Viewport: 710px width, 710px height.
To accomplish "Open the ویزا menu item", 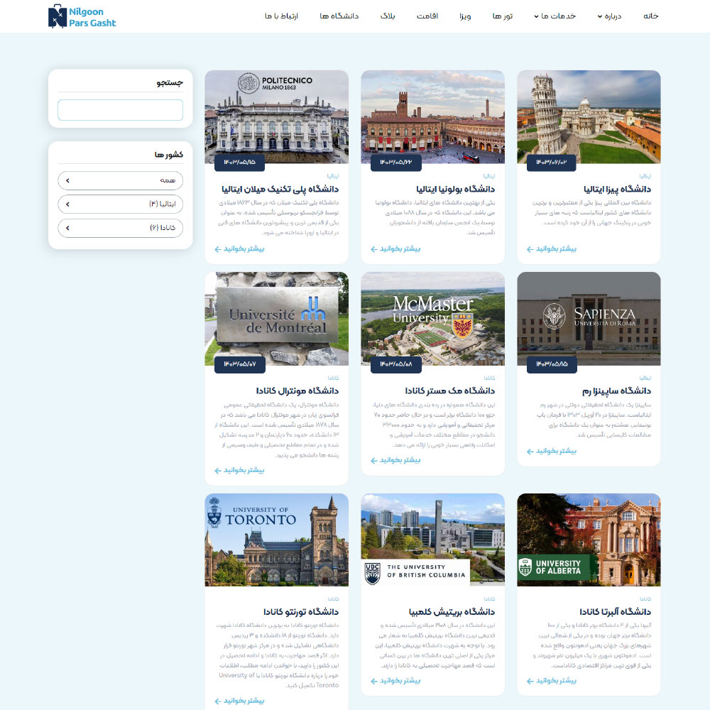I will pos(465,16).
